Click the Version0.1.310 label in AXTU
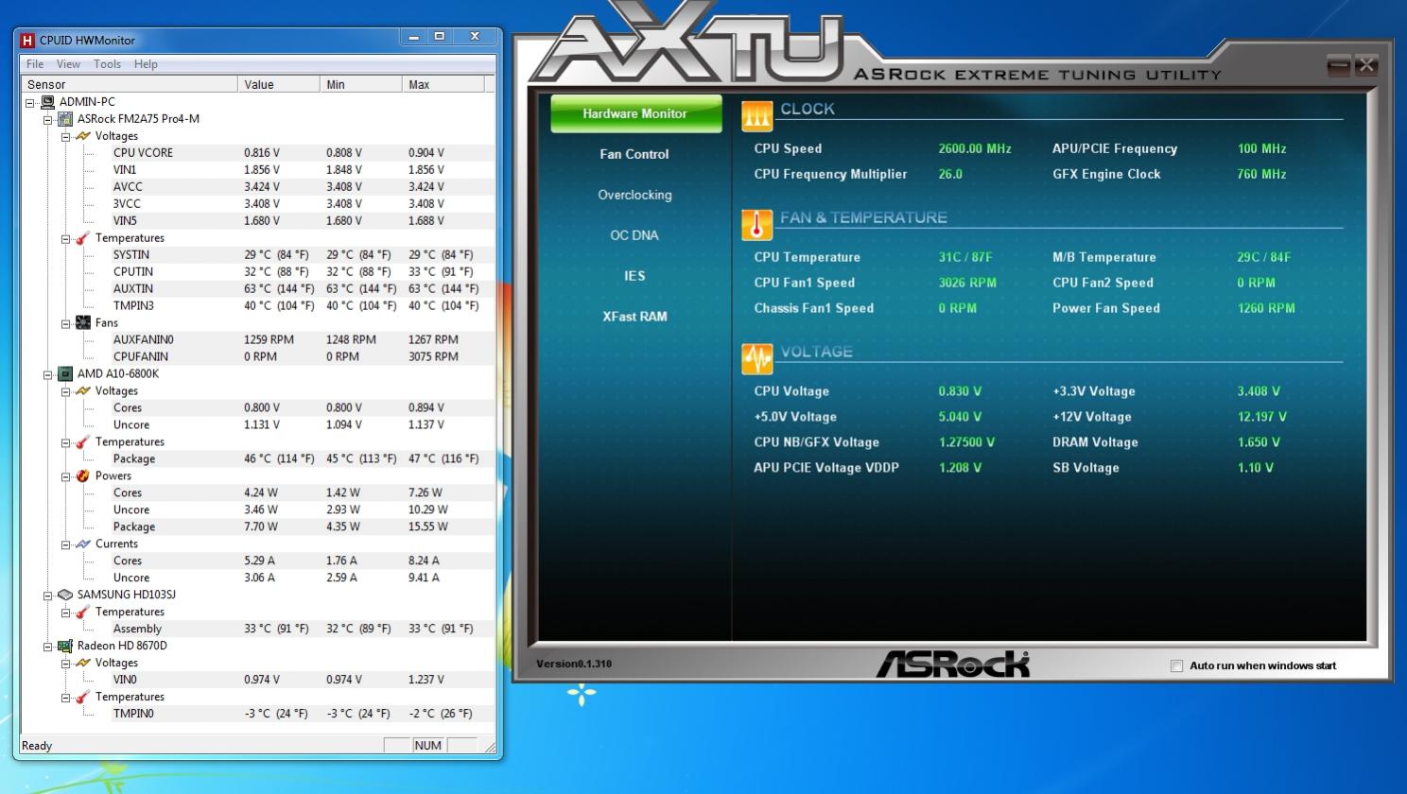The image size is (1407, 794). click(x=574, y=665)
